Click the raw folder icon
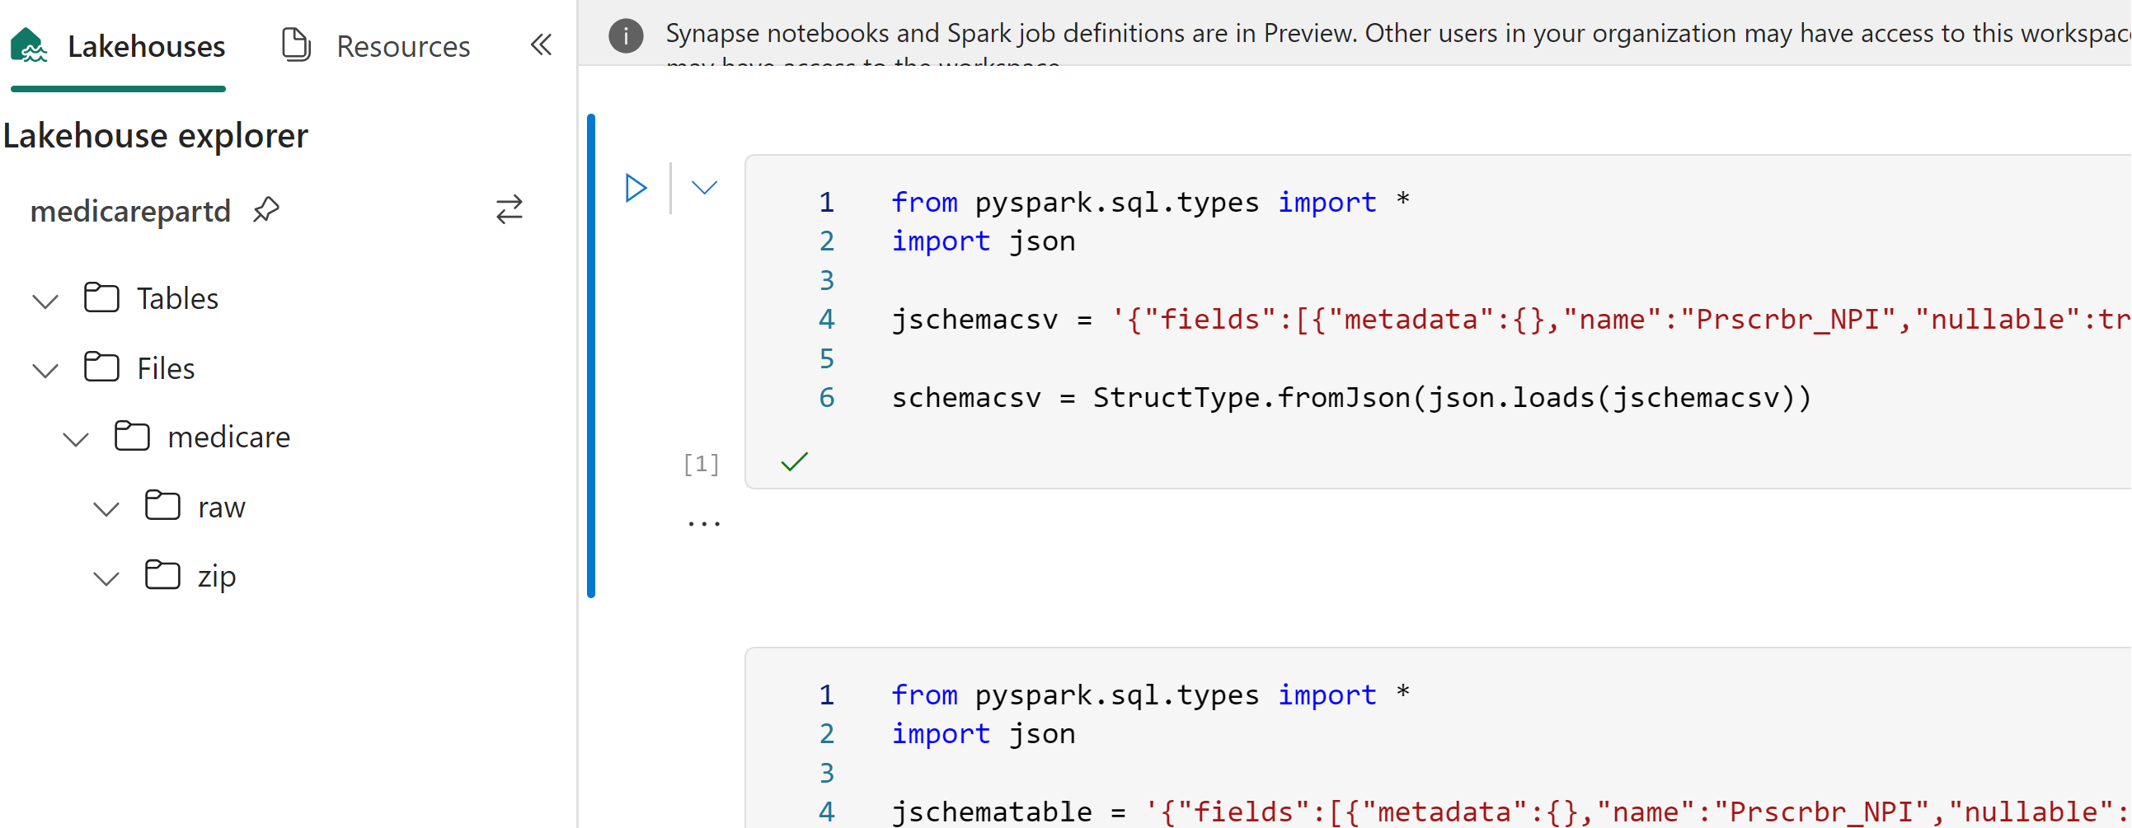 pos(162,505)
